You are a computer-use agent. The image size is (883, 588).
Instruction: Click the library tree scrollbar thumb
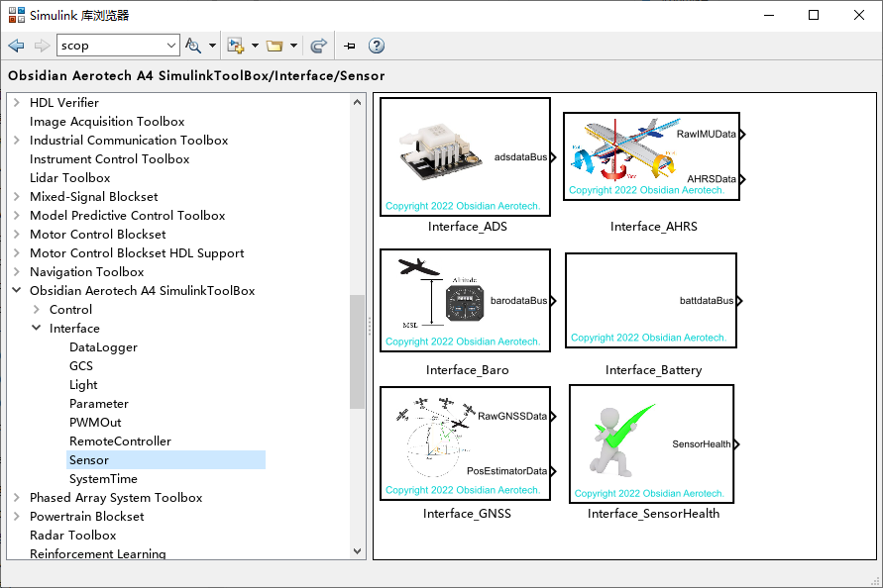(357, 351)
